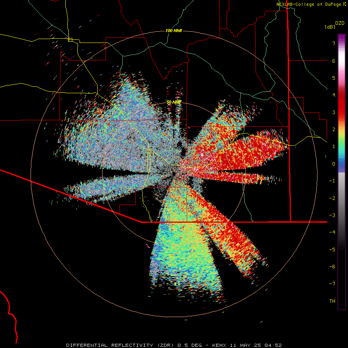The image size is (348, 348).
Task: Click the -1 value on color scale
Action: pyautogui.click(x=332, y=181)
